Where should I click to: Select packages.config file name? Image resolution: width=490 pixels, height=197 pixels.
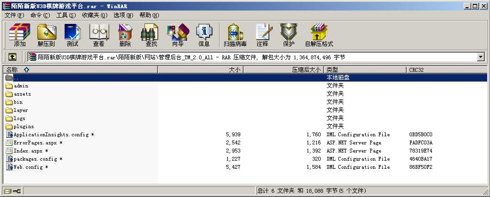(38, 159)
